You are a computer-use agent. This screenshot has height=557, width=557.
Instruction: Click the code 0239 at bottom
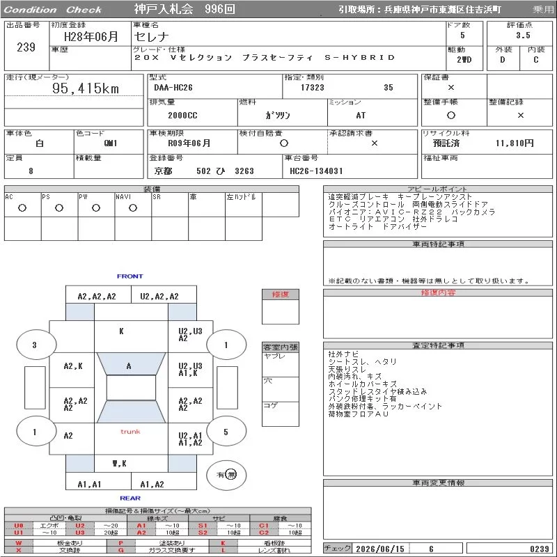(x=539, y=549)
